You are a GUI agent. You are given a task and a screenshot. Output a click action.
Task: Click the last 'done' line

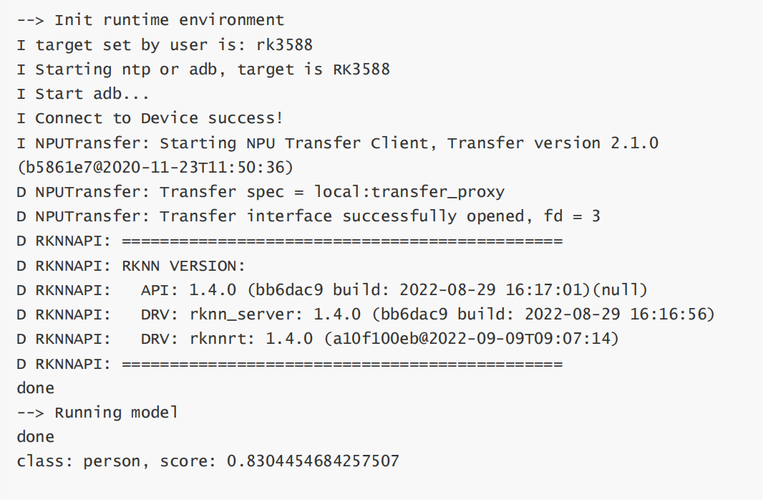36,437
